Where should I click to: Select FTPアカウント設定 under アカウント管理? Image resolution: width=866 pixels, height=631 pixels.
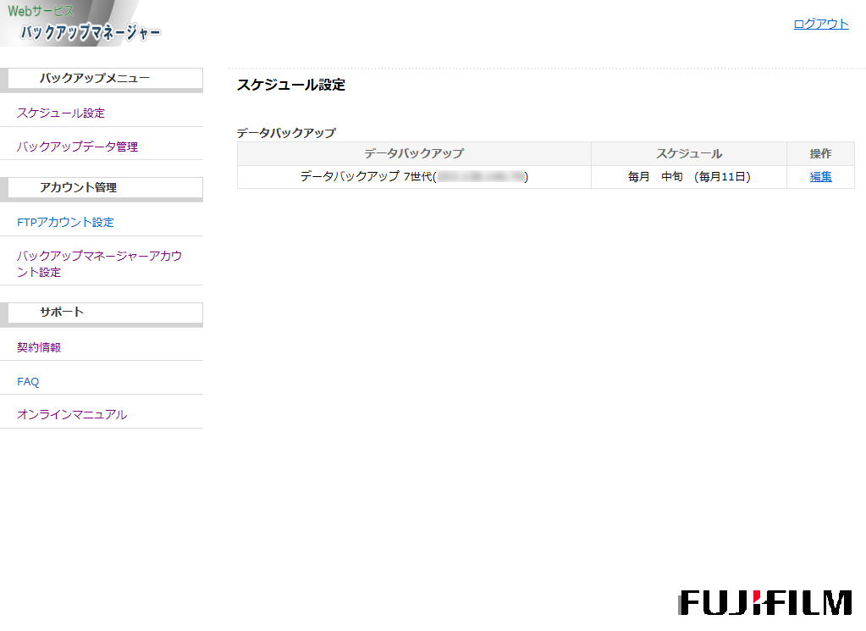[x=64, y=222]
